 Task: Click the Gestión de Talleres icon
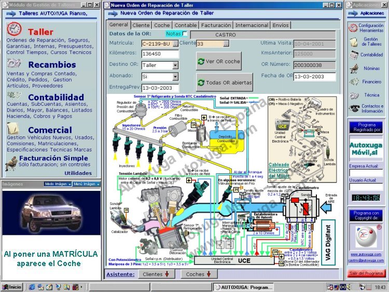pos(354,41)
